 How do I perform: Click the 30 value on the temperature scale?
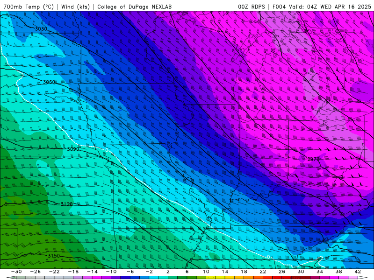pos(301,272)
